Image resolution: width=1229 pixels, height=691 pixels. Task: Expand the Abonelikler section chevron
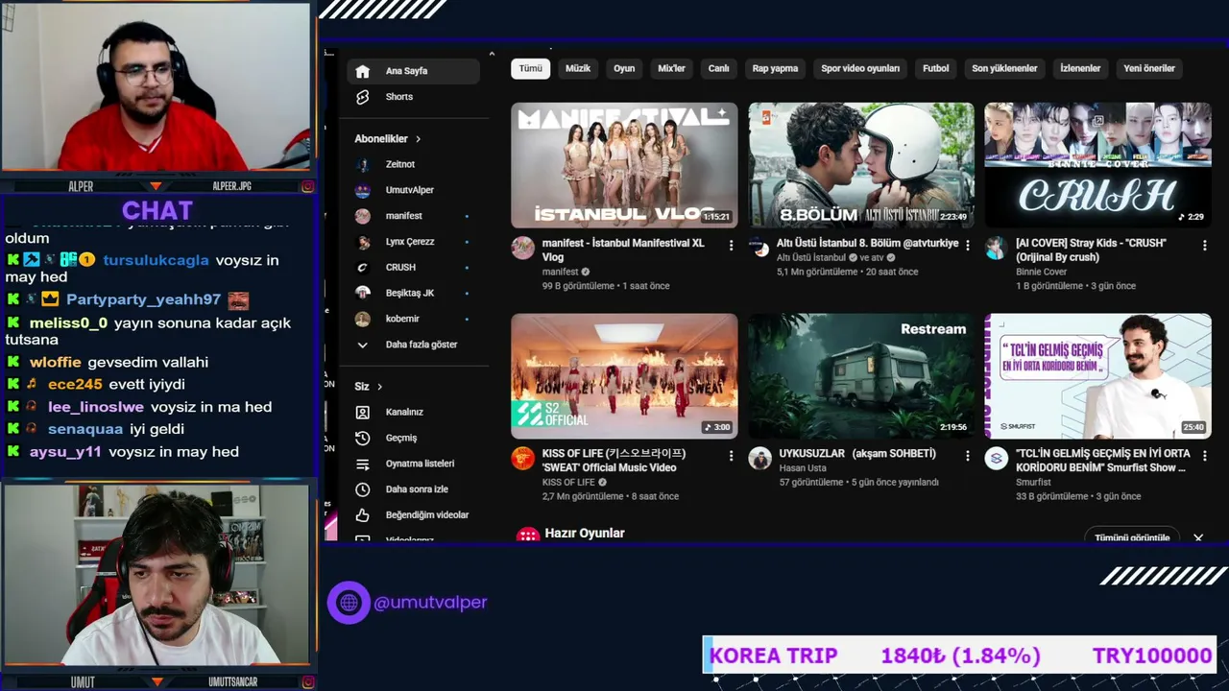418,139
